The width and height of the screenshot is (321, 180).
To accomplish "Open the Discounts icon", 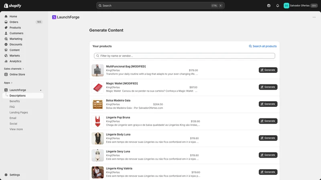I will pyautogui.click(x=6, y=44).
